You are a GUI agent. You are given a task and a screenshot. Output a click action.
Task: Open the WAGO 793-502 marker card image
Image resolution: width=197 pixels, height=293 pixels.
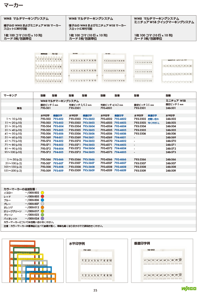[x=49, y=68]
